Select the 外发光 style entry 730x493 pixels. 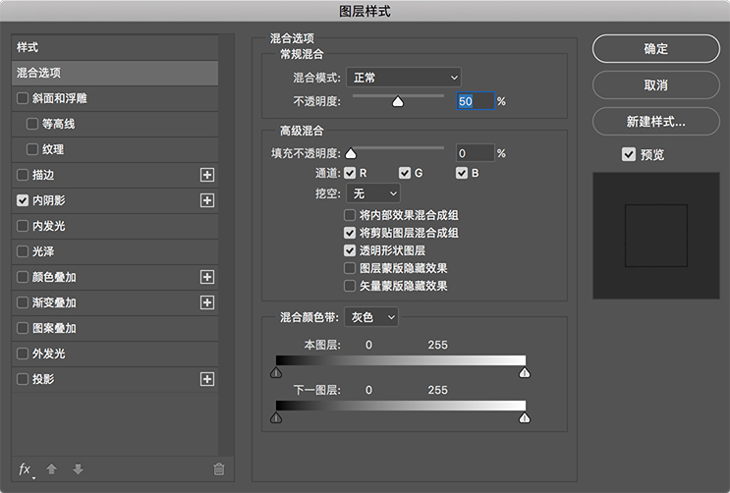[x=49, y=354]
